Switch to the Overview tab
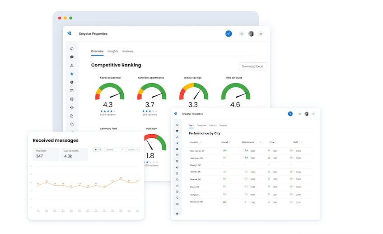383x234 pixels. coord(97,51)
